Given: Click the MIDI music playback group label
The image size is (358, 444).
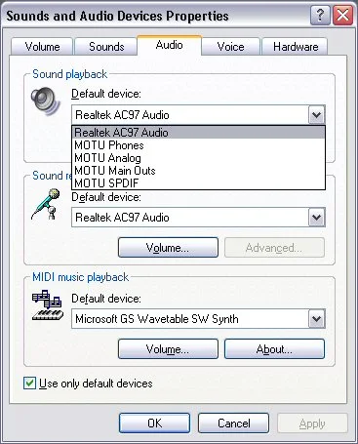Looking at the screenshot, I should tap(80, 277).
